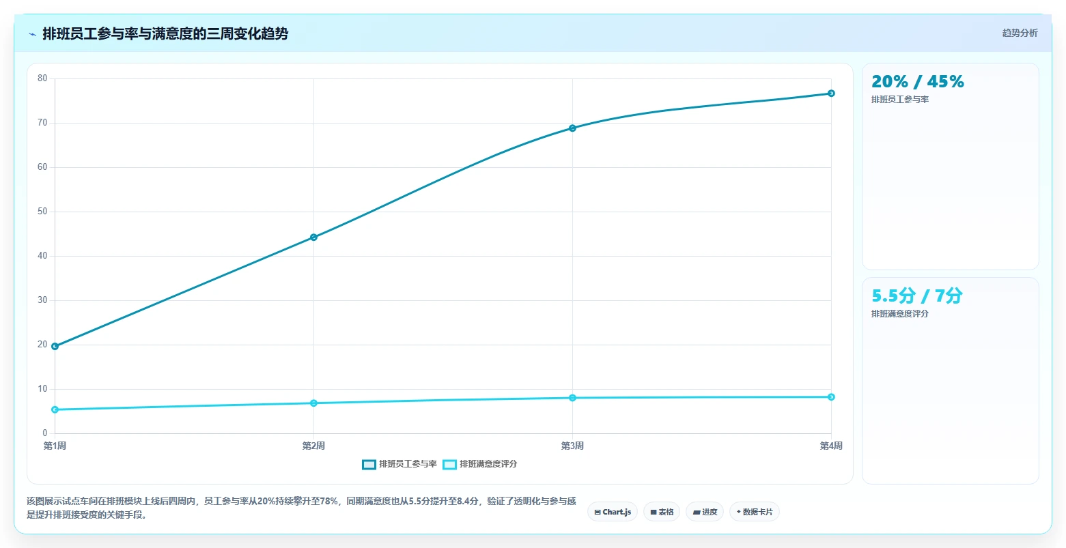Click the 第2周 satisfaction data point
The height and width of the screenshot is (548, 1066).
[x=313, y=403]
